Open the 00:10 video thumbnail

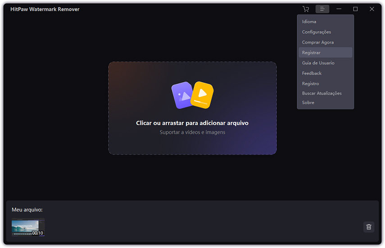click(28, 227)
